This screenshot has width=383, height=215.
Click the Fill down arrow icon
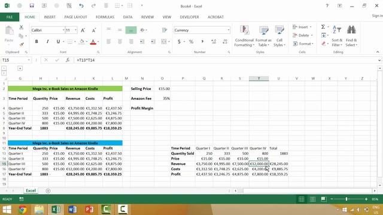(x=323, y=35)
